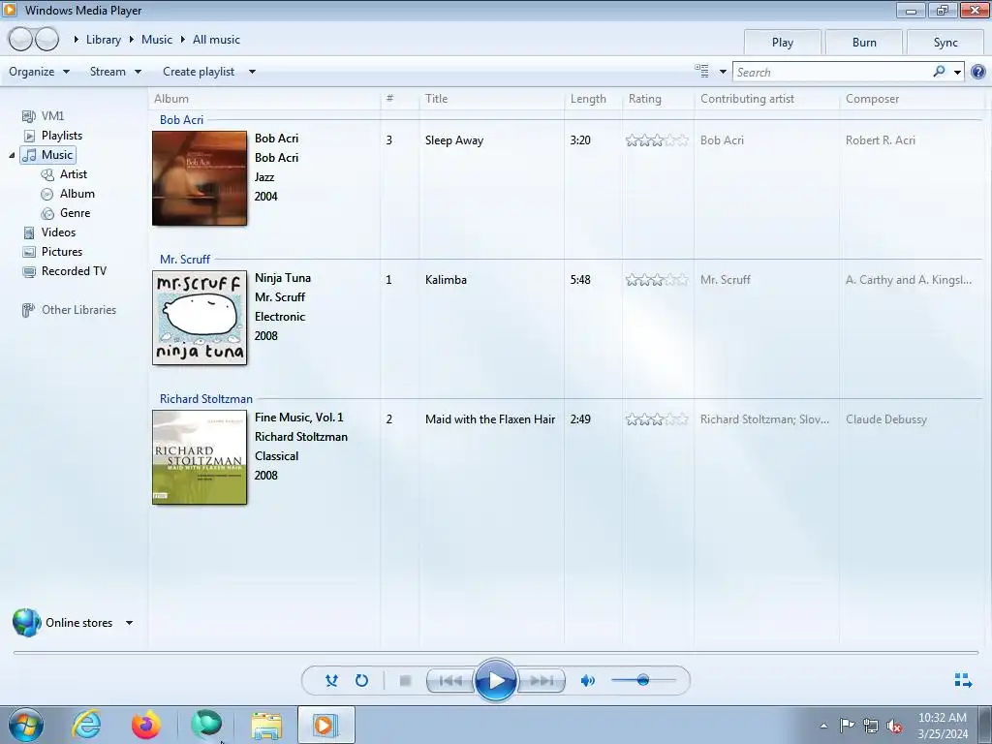Viewport: 992px width, 744px height.
Task: Go to previous track
Action: [450, 681]
